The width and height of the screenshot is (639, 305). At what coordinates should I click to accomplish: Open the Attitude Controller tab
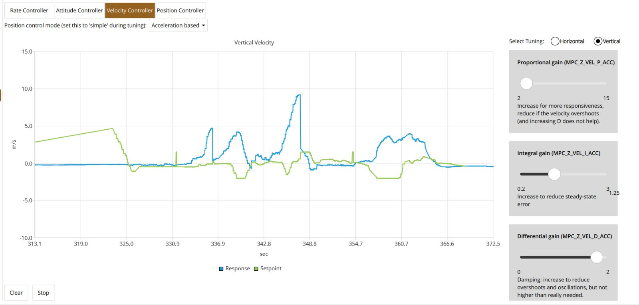tap(79, 10)
